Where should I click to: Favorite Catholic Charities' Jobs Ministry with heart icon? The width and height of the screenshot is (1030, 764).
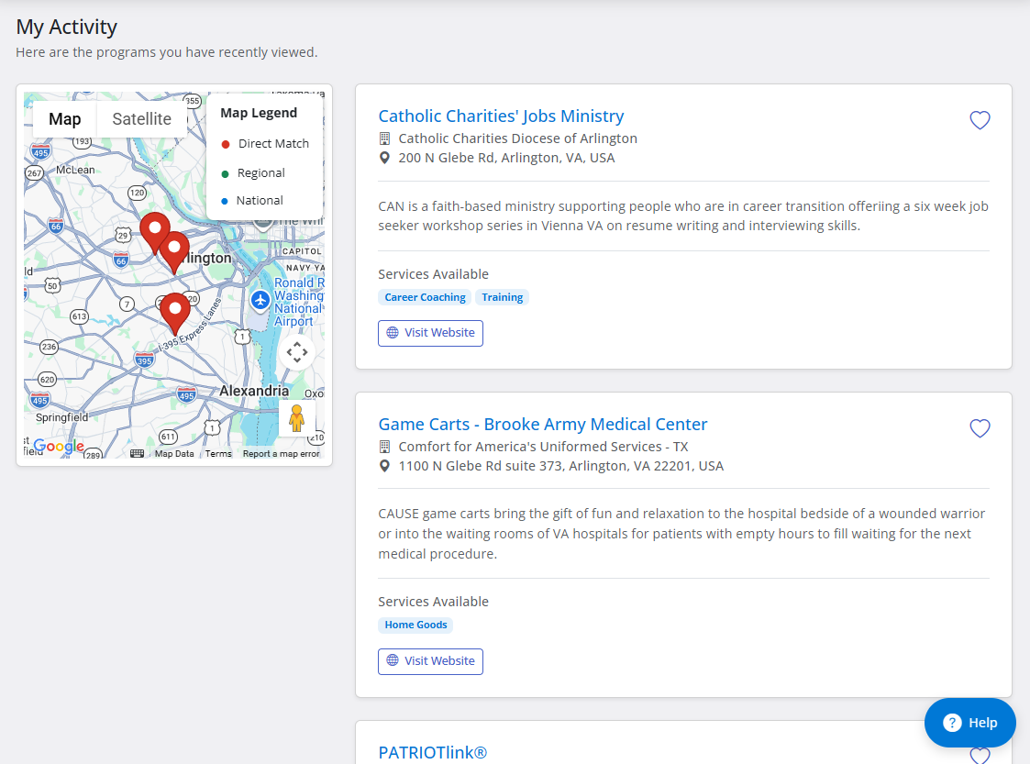click(x=980, y=120)
